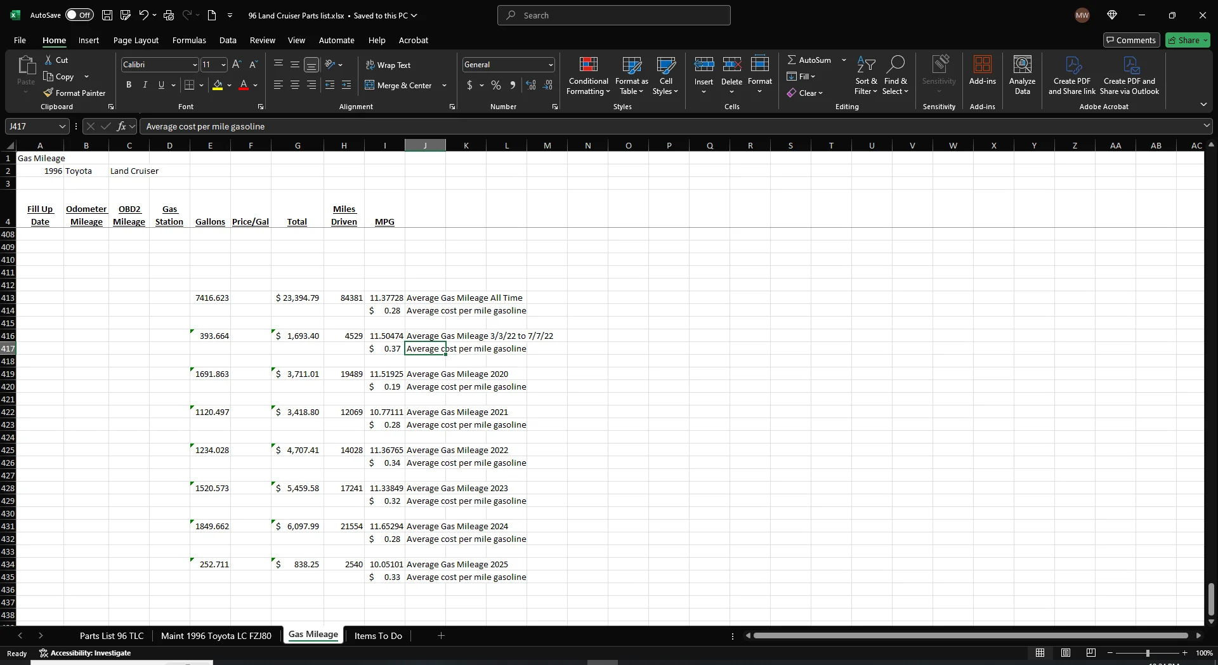The width and height of the screenshot is (1218, 665).
Task: Open the Formulas ribbon tab
Action: point(189,40)
